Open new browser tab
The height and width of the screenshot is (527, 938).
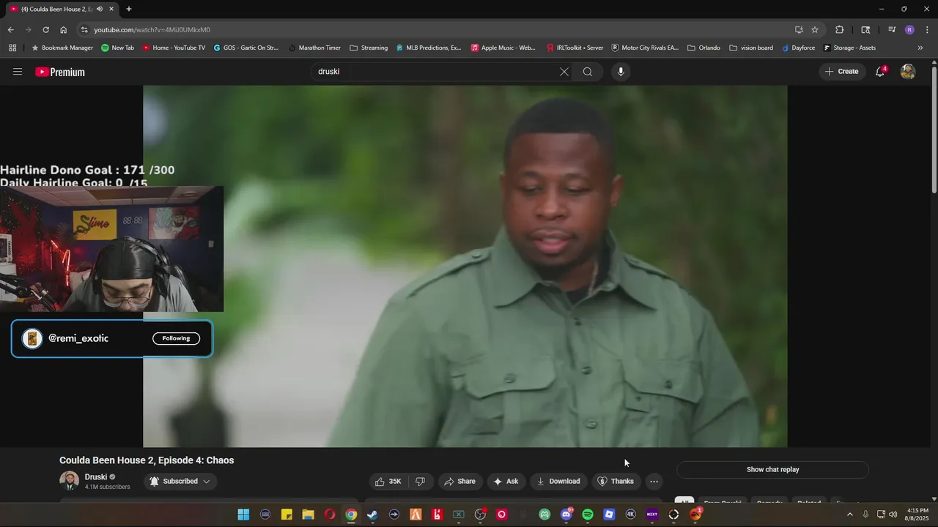click(x=129, y=9)
